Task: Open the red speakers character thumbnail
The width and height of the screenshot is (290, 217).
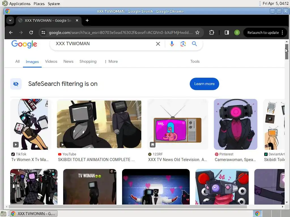Action: click(x=222, y=187)
